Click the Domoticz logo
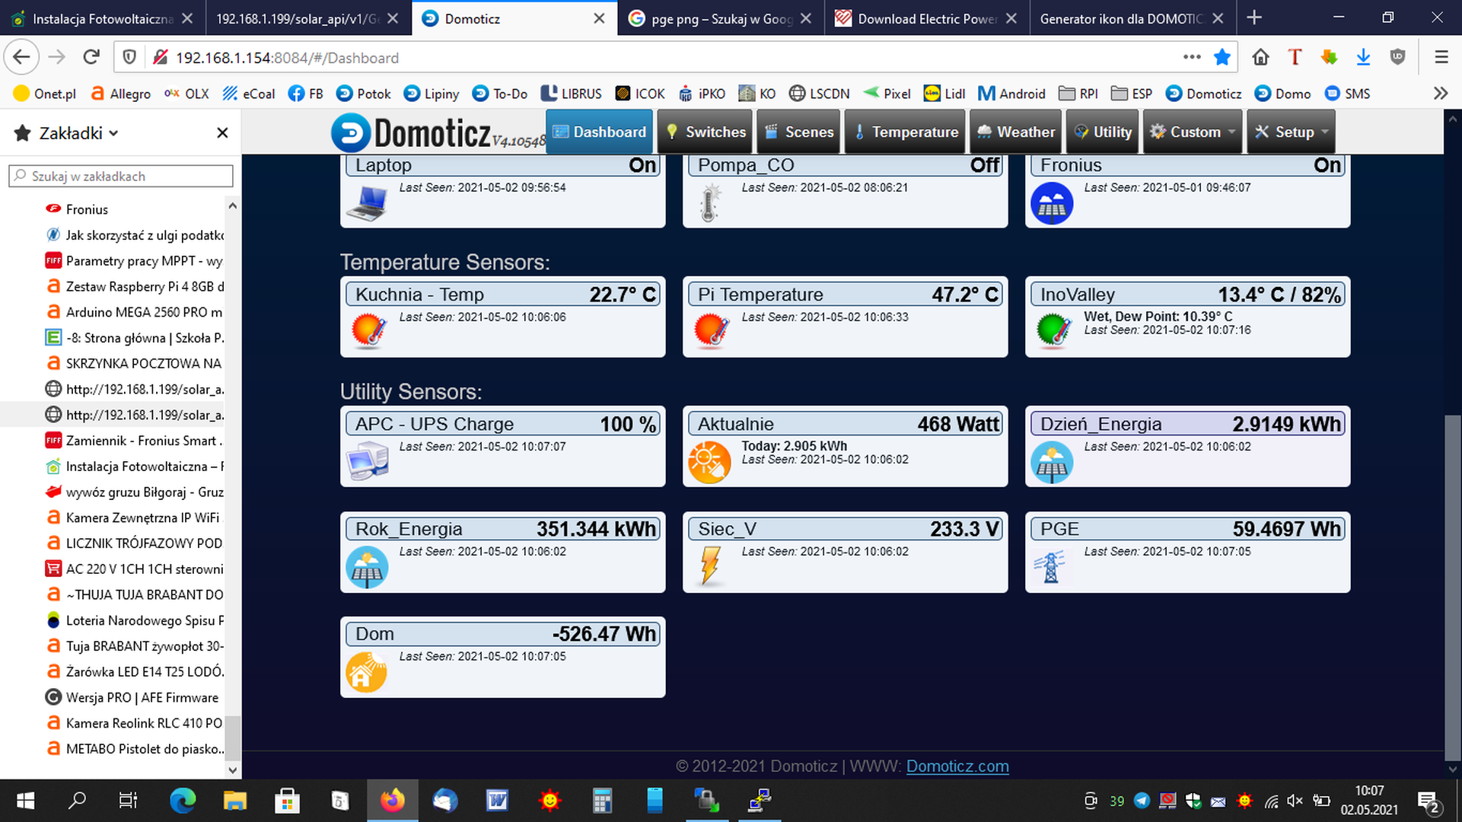 click(438, 133)
